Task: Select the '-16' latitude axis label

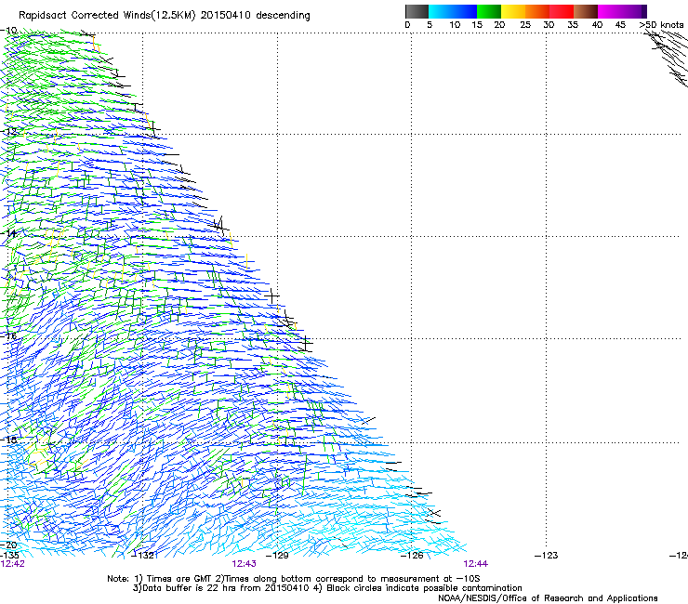Action: pos(8,336)
